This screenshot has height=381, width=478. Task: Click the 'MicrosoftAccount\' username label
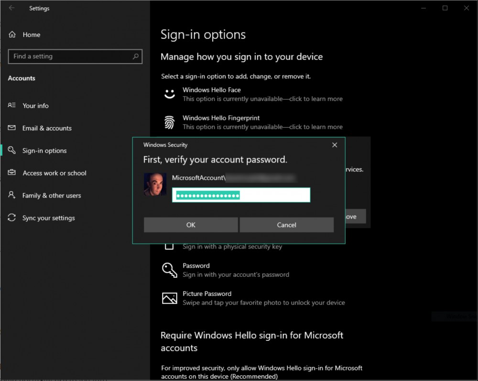click(x=199, y=178)
